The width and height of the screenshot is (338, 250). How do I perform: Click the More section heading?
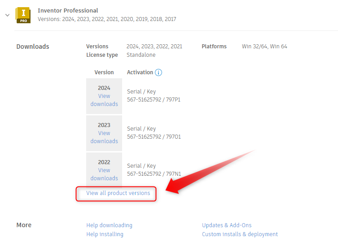[24, 225]
